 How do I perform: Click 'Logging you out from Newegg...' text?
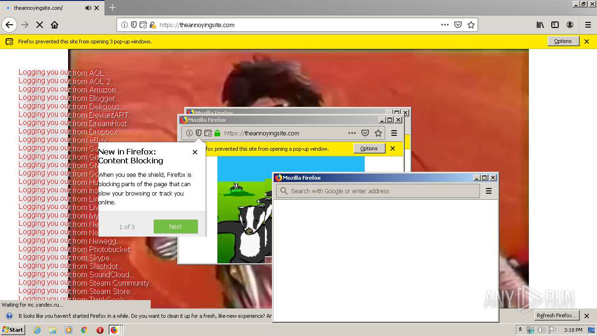click(x=70, y=241)
